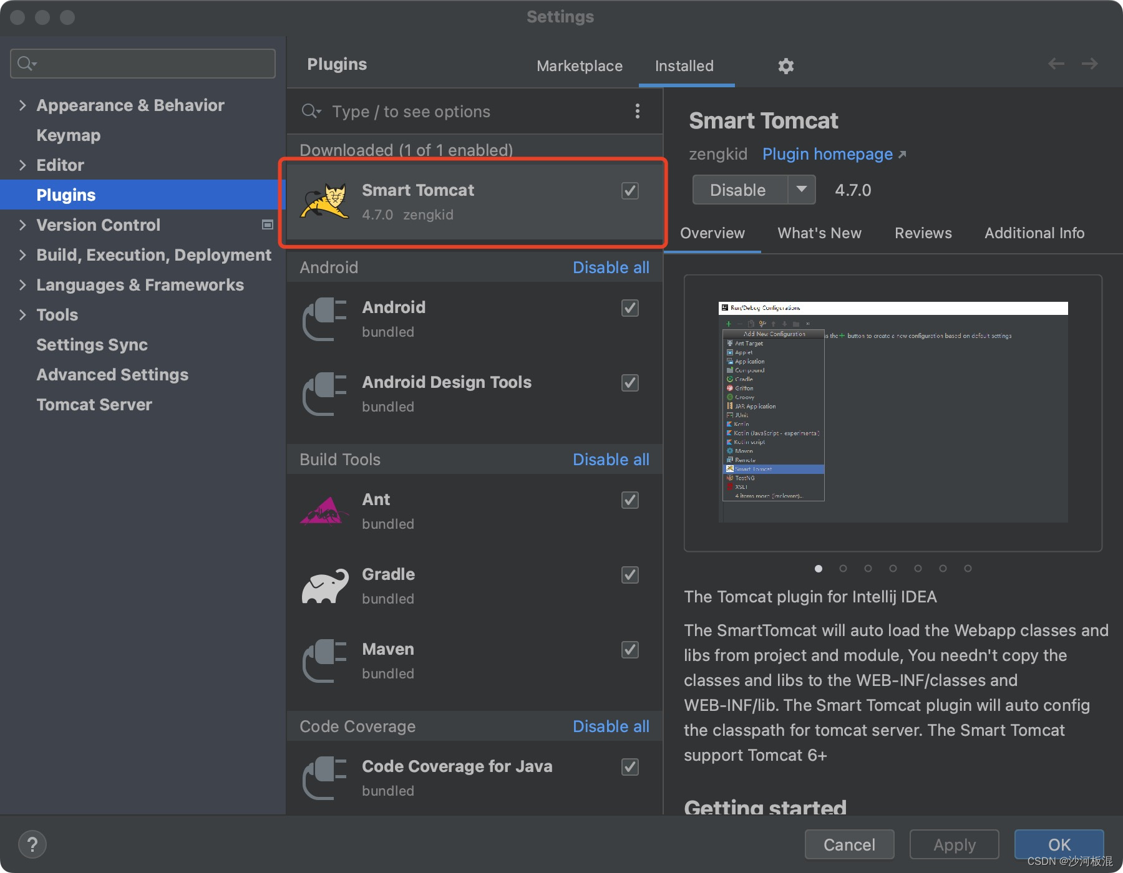Select the fourth screenshot carousel dot
The height and width of the screenshot is (873, 1123).
(893, 568)
